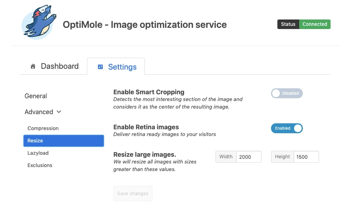Click the Width field containing 2000
The image size is (350, 212).
(x=248, y=157)
